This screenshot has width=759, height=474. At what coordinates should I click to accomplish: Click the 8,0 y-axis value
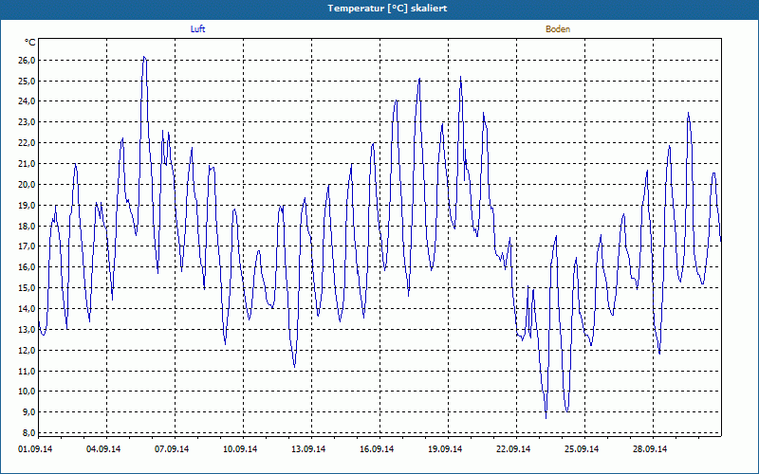[x=29, y=433]
